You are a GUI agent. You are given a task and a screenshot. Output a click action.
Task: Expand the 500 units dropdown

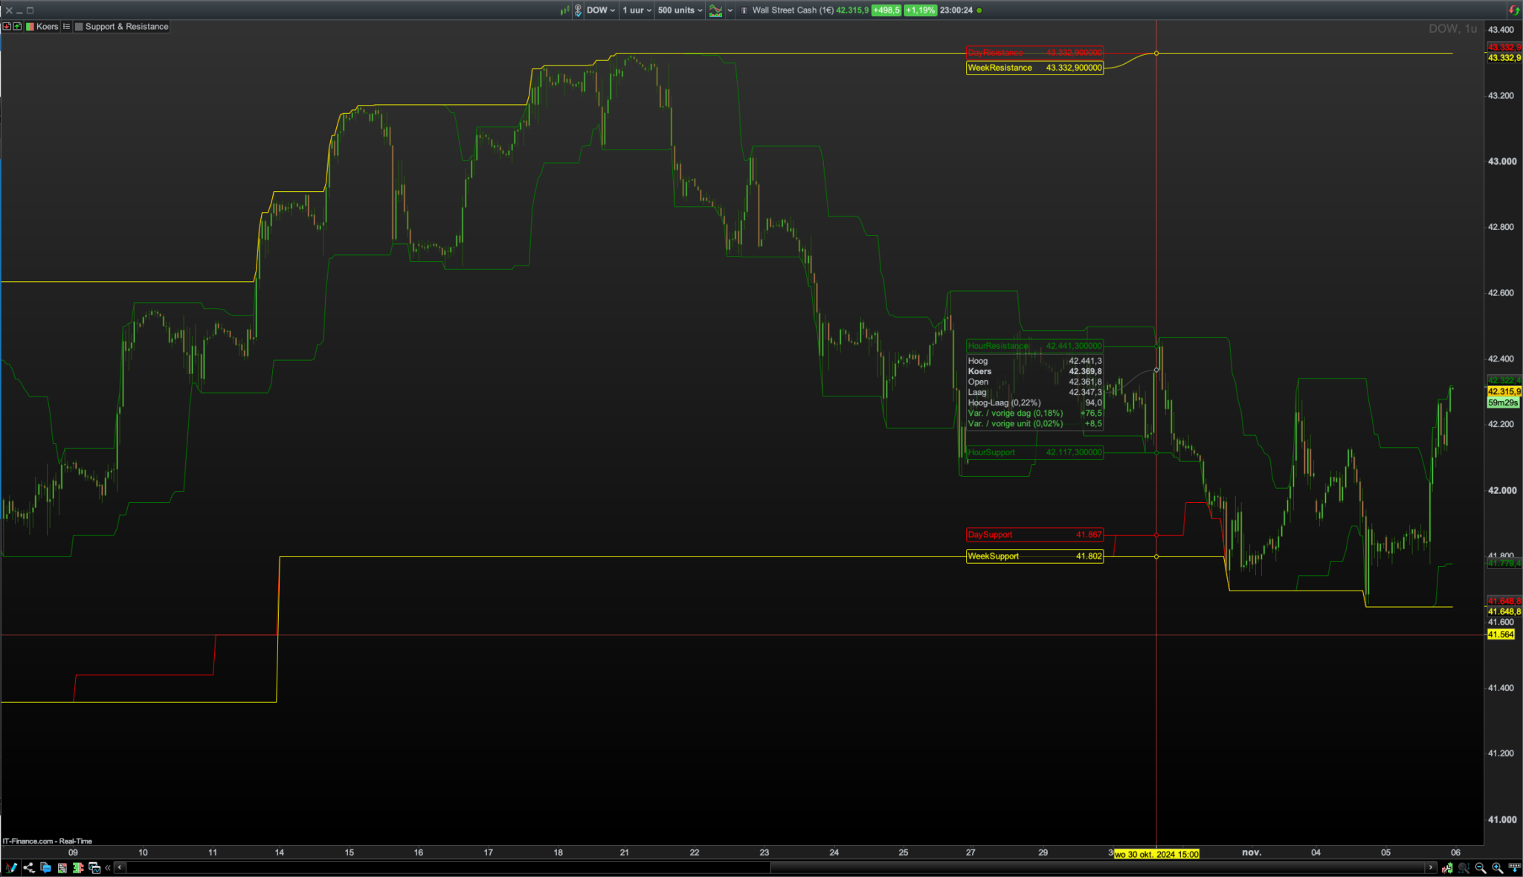(x=680, y=10)
